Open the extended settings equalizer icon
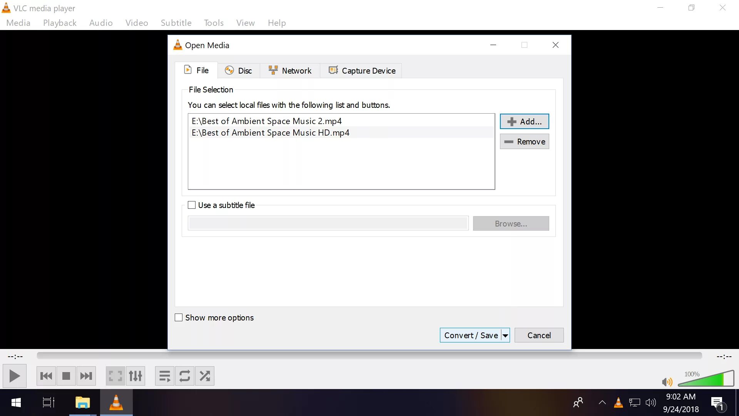The image size is (739, 416). coord(135,376)
